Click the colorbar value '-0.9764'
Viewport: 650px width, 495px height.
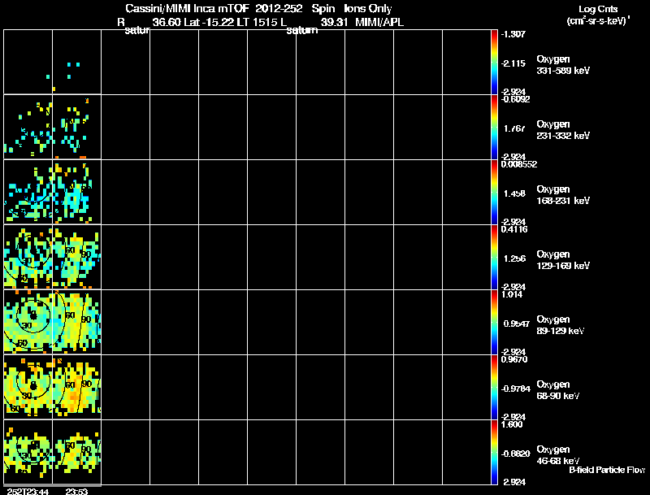click(516, 389)
